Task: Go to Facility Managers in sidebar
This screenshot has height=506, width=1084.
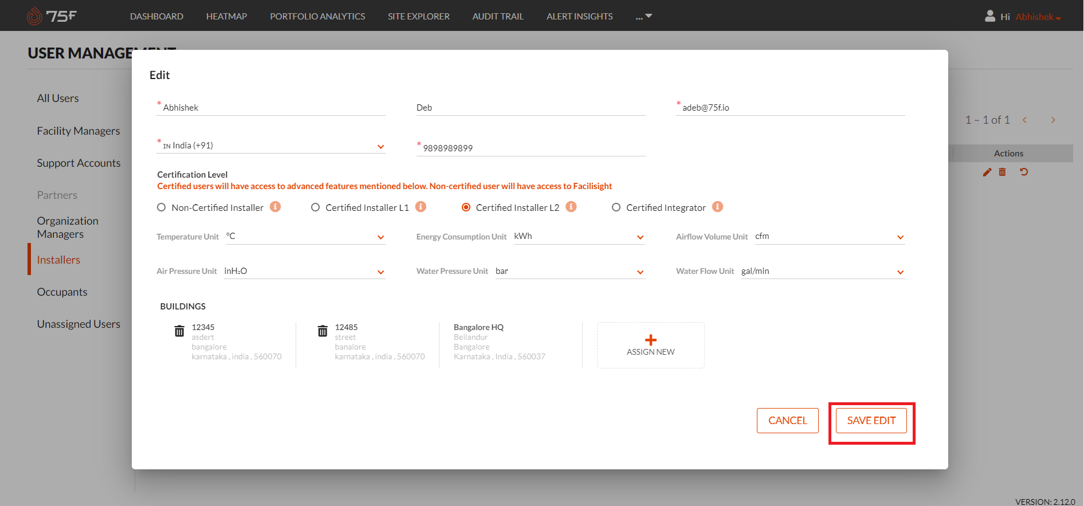Action: coord(78,131)
